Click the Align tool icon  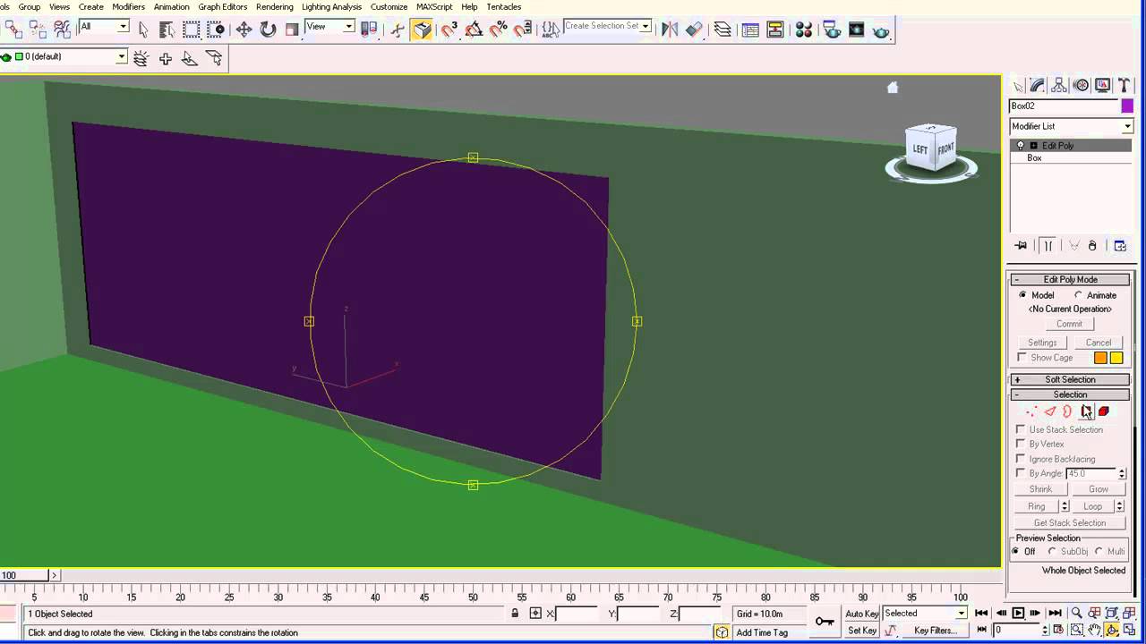pyautogui.click(x=694, y=30)
